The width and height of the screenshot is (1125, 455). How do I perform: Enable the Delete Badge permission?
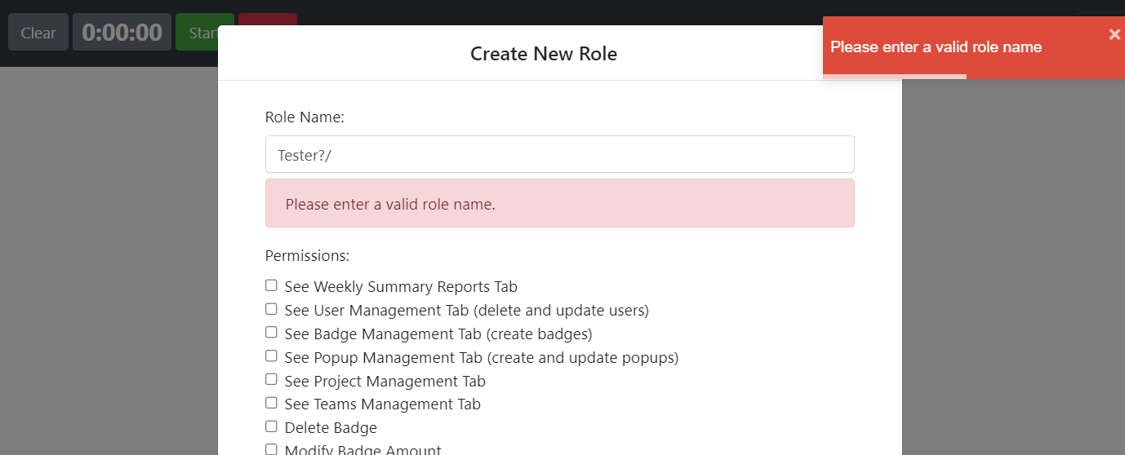[271, 426]
